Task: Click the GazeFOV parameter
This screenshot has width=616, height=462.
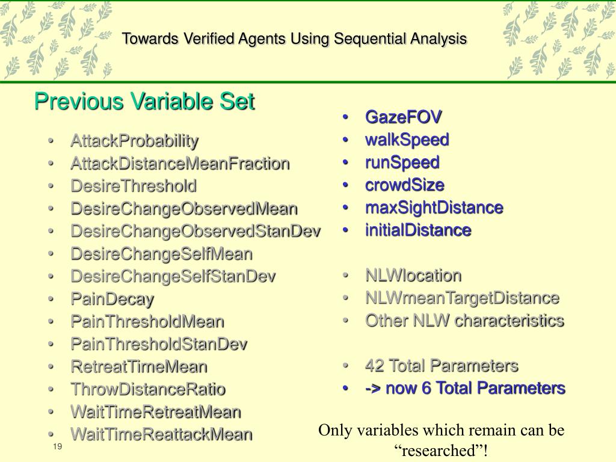Action: coord(404,117)
